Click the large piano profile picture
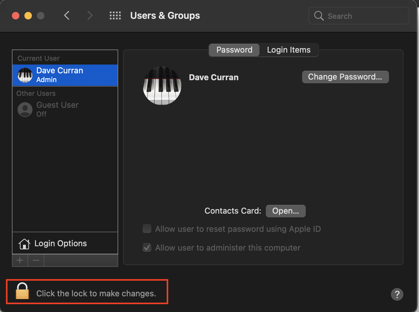The image size is (419, 312). click(x=162, y=86)
